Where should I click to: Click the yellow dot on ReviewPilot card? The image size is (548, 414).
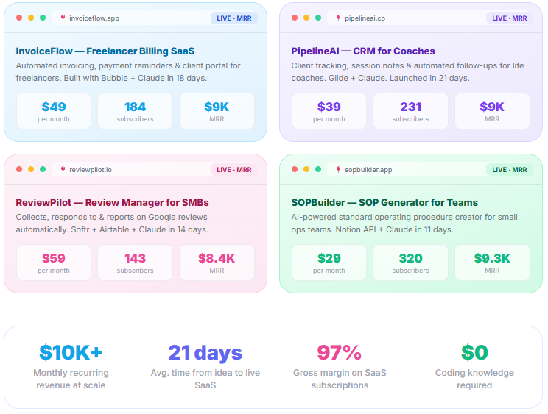tap(31, 169)
